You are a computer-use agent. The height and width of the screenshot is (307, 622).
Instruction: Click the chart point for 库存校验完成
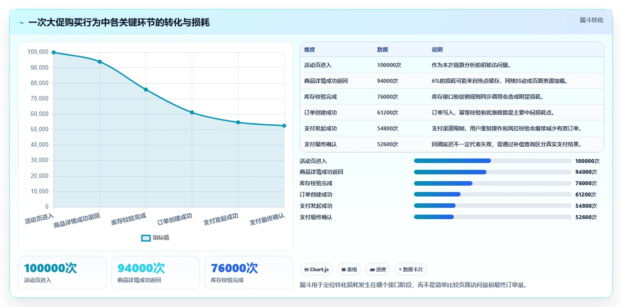(x=146, y=90)
